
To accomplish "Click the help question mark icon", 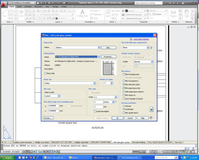I will 183,3.
